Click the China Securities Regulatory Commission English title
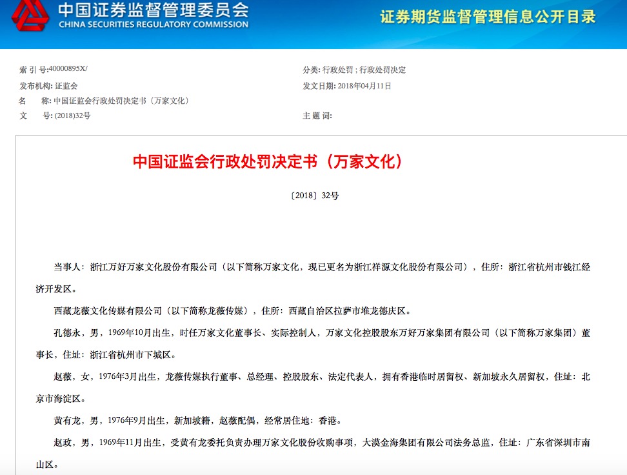This screenshot has width=627, height=475. 154,25
